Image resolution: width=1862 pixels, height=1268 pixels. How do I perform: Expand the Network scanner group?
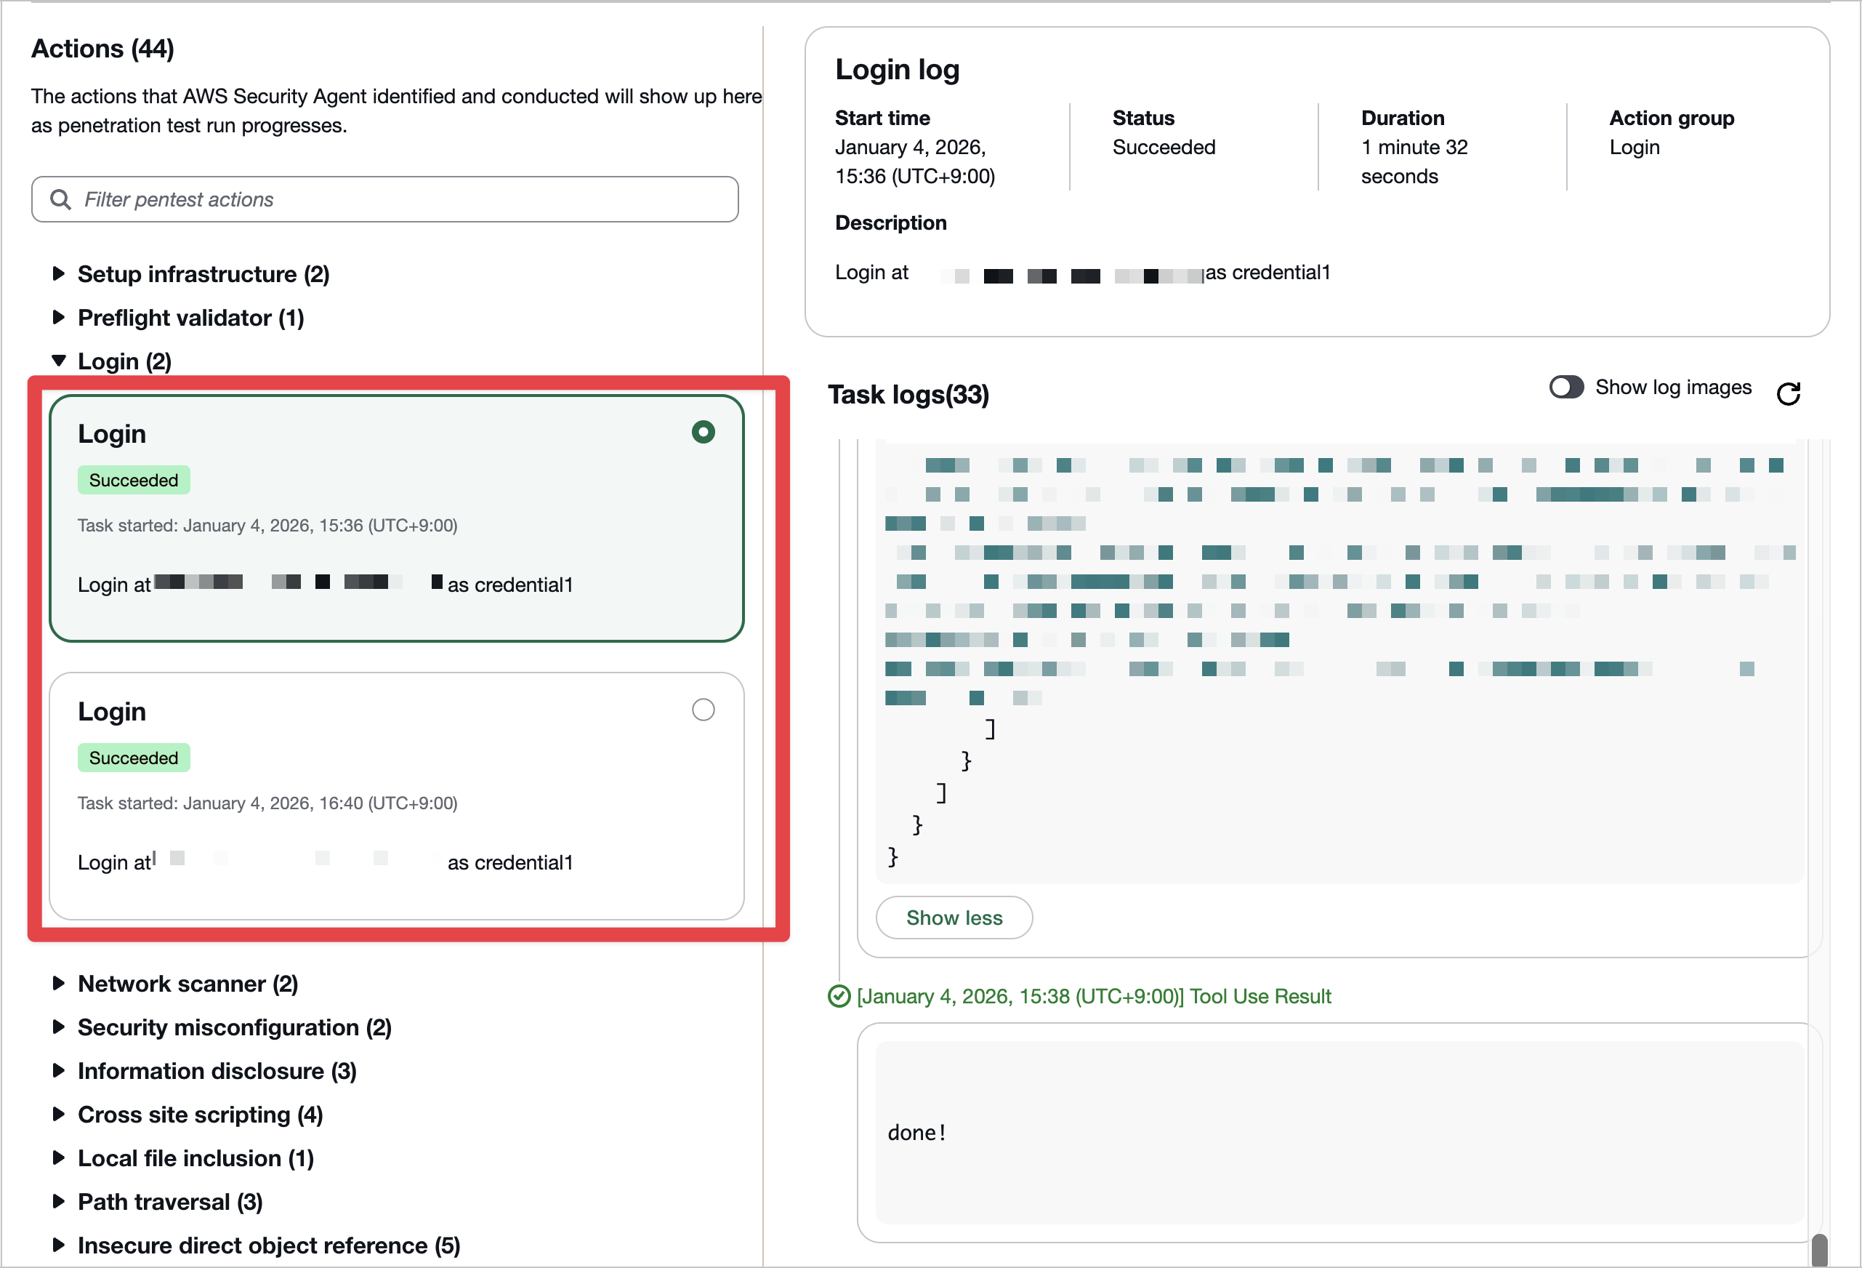click(x=58, y=984)
